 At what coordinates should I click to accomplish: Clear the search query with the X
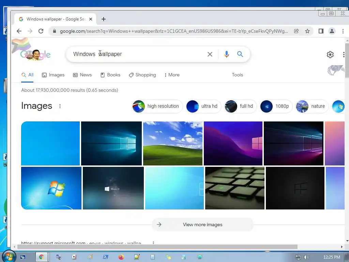210,54
